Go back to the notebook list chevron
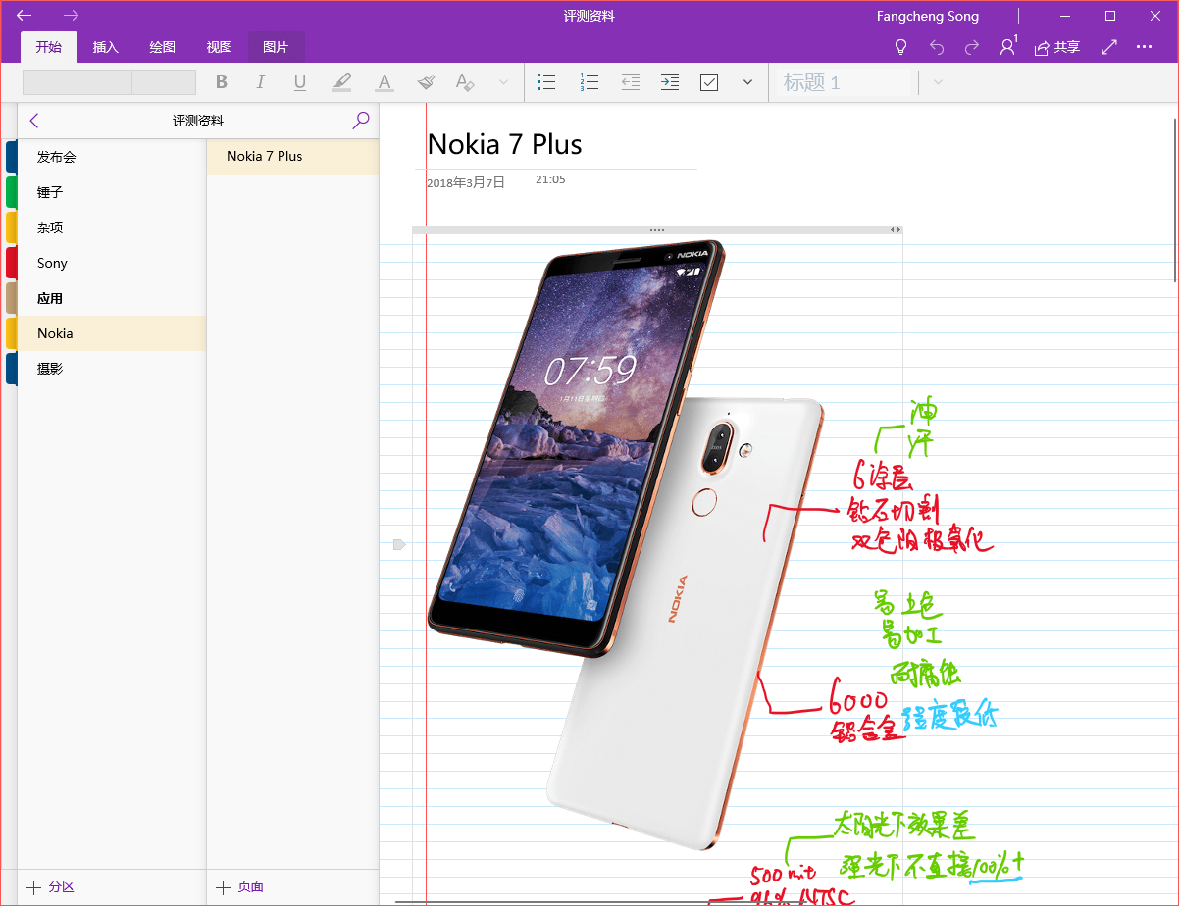The width and height of the screenshot is (1179, 906). (34, 121)
